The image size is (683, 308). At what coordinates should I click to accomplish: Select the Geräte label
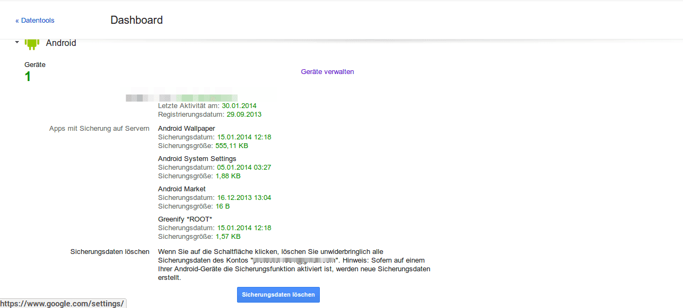[35, 64]
